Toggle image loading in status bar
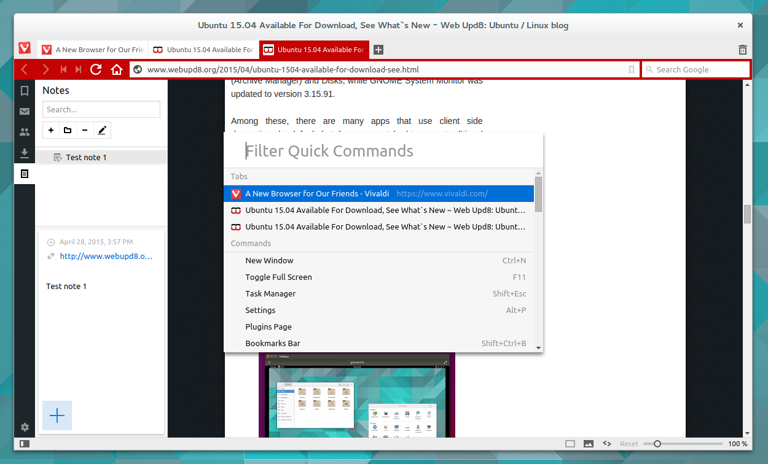 (589, 444)
